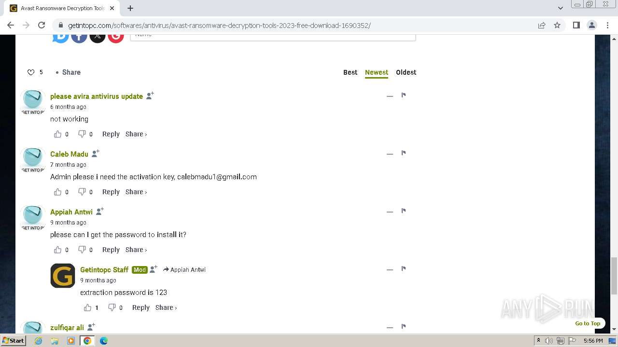Viewport: 618px width, 347px height.
Task: Click Share next to heart count
Action: [x=71, y=72]
